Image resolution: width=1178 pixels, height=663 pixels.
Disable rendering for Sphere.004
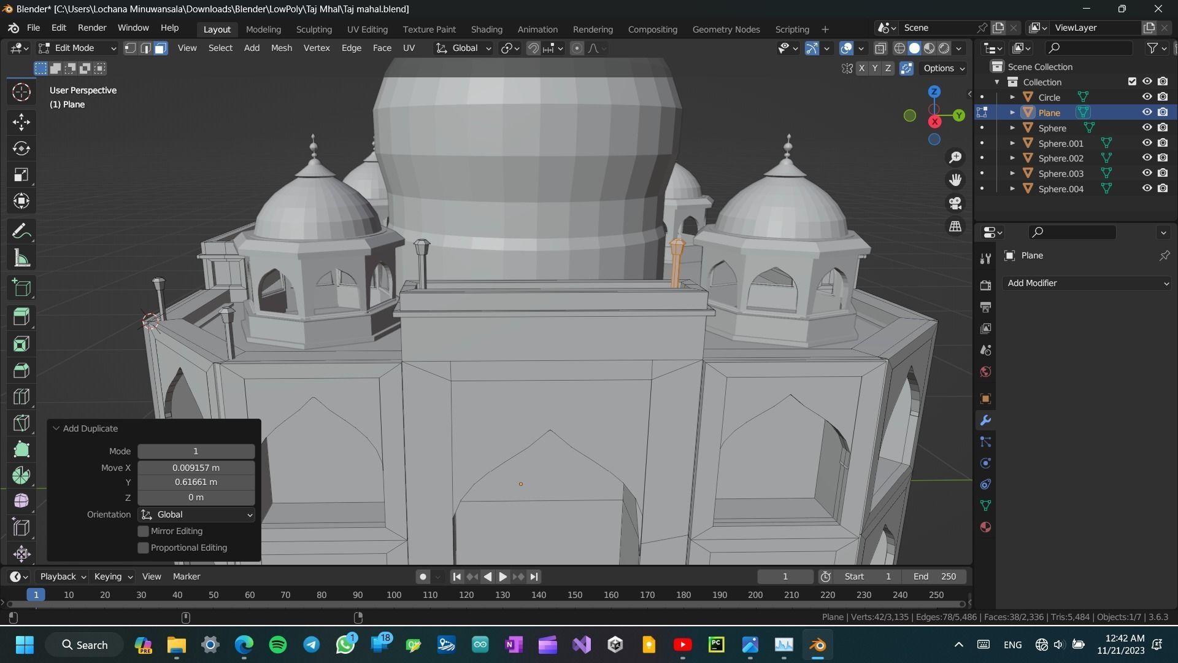click(x=1163, y=188)
